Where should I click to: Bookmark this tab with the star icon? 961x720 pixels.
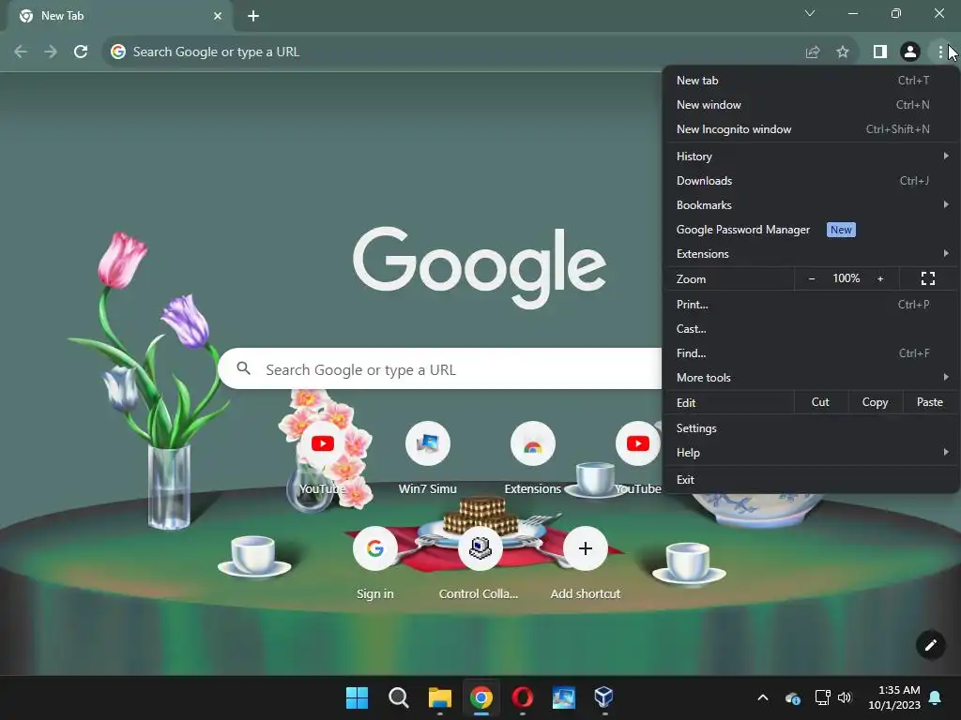coord(843,52)
